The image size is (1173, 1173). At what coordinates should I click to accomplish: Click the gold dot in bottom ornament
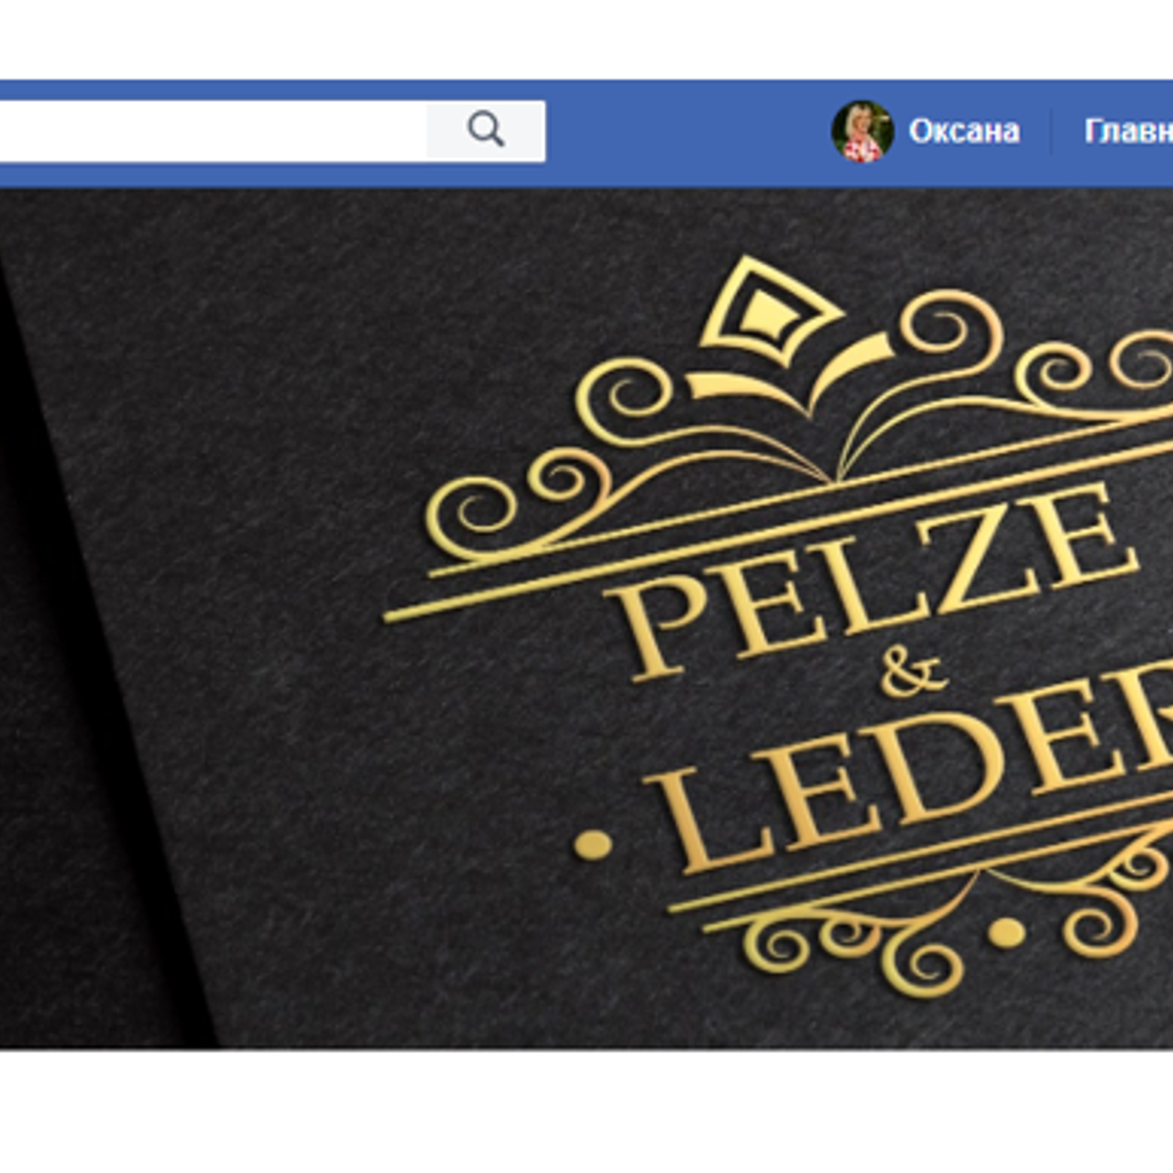(x=1006, y=933)
